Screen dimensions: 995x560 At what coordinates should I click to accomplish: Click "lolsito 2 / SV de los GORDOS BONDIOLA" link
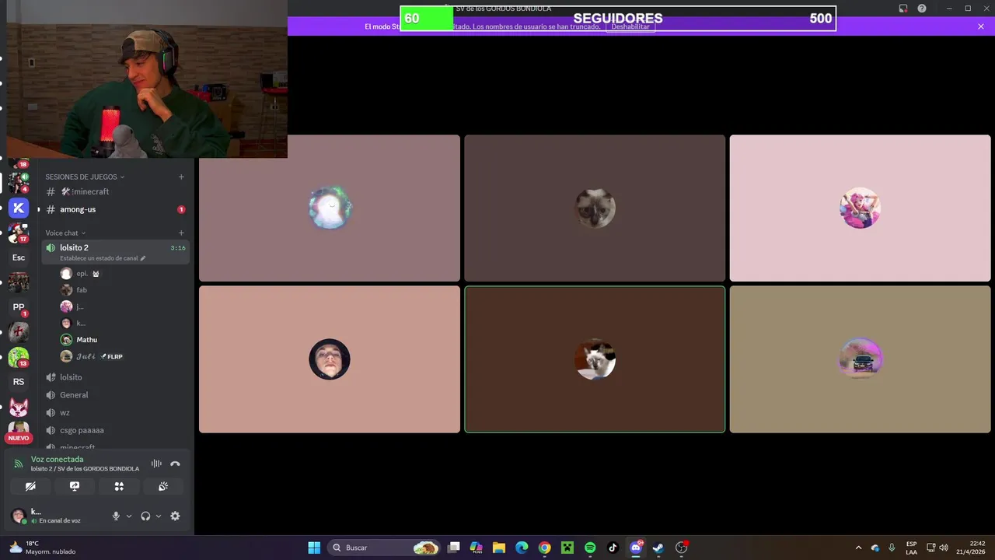point(85,469)
